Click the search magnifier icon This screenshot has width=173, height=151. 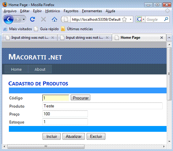click(x=166, y=19)
